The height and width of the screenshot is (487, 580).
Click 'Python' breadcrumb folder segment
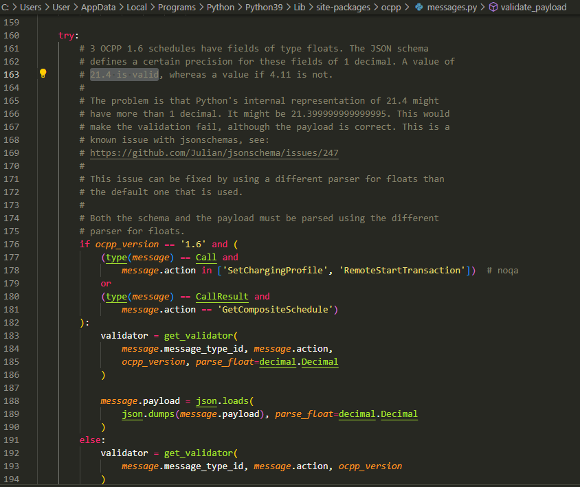(x=221, y=7)
